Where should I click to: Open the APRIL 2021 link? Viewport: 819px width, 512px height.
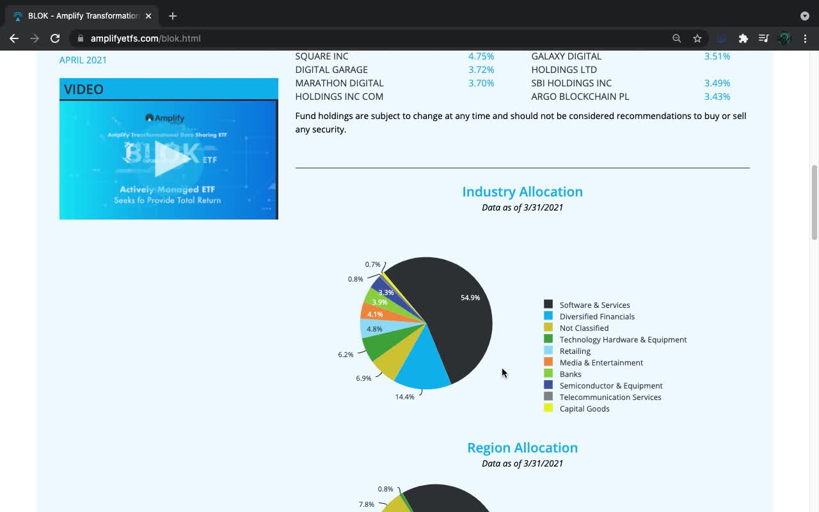(x=83, y=60)
